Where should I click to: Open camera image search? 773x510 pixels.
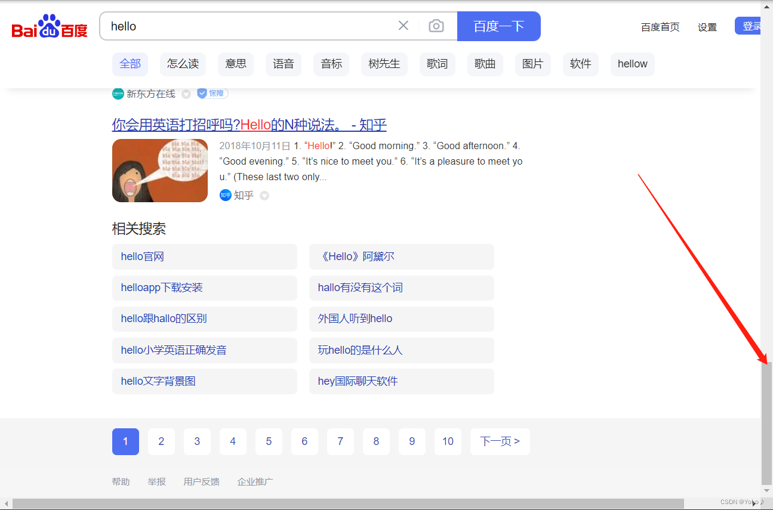click(x=436, y=26)
